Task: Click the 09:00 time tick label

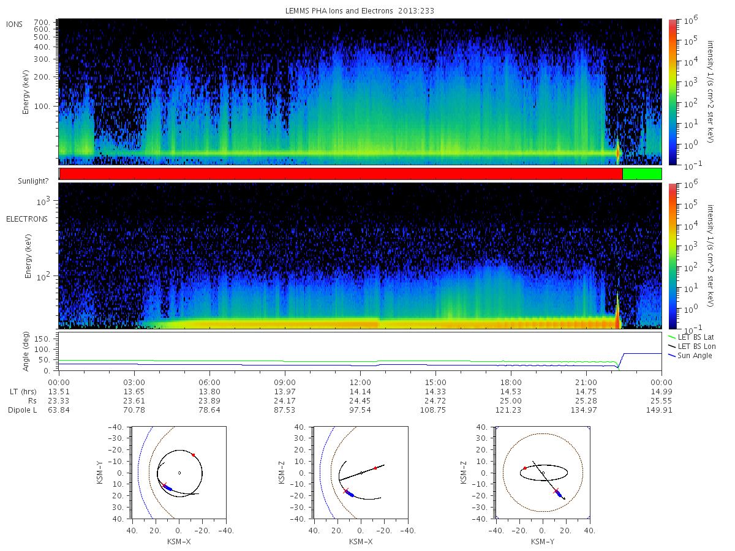Action: pos(285,381)
